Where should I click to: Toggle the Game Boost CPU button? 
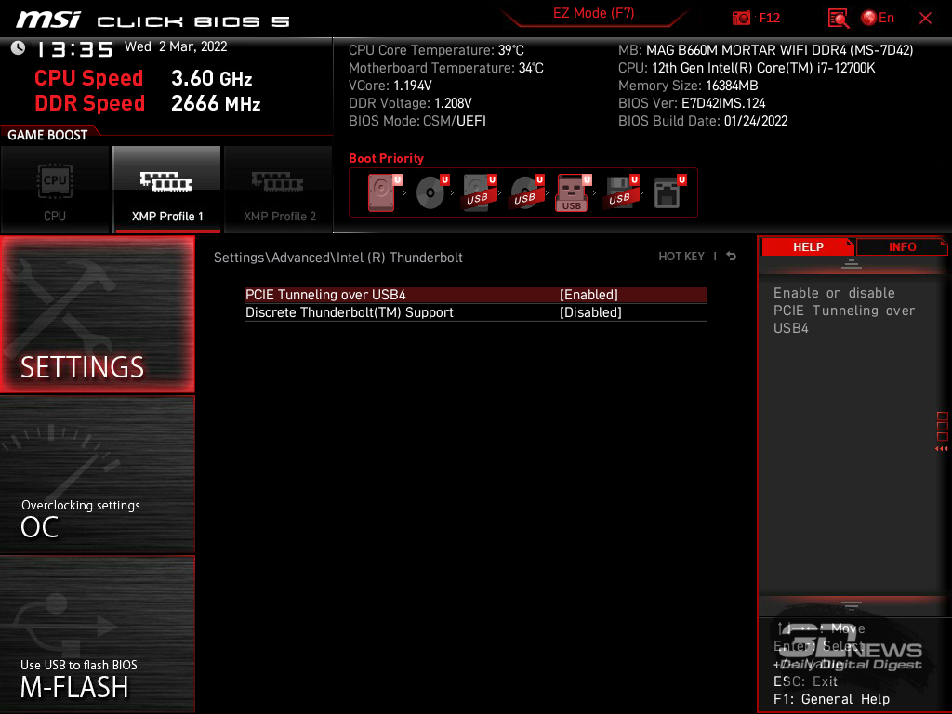55,190
